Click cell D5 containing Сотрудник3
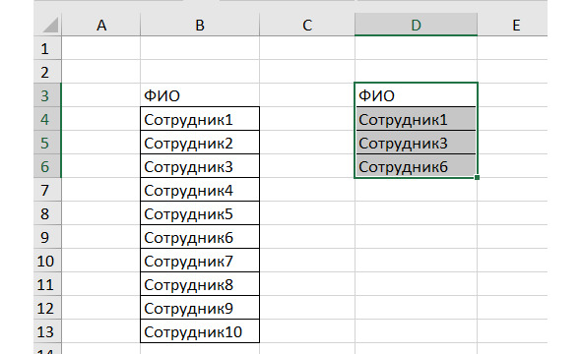 coord(417,143)
